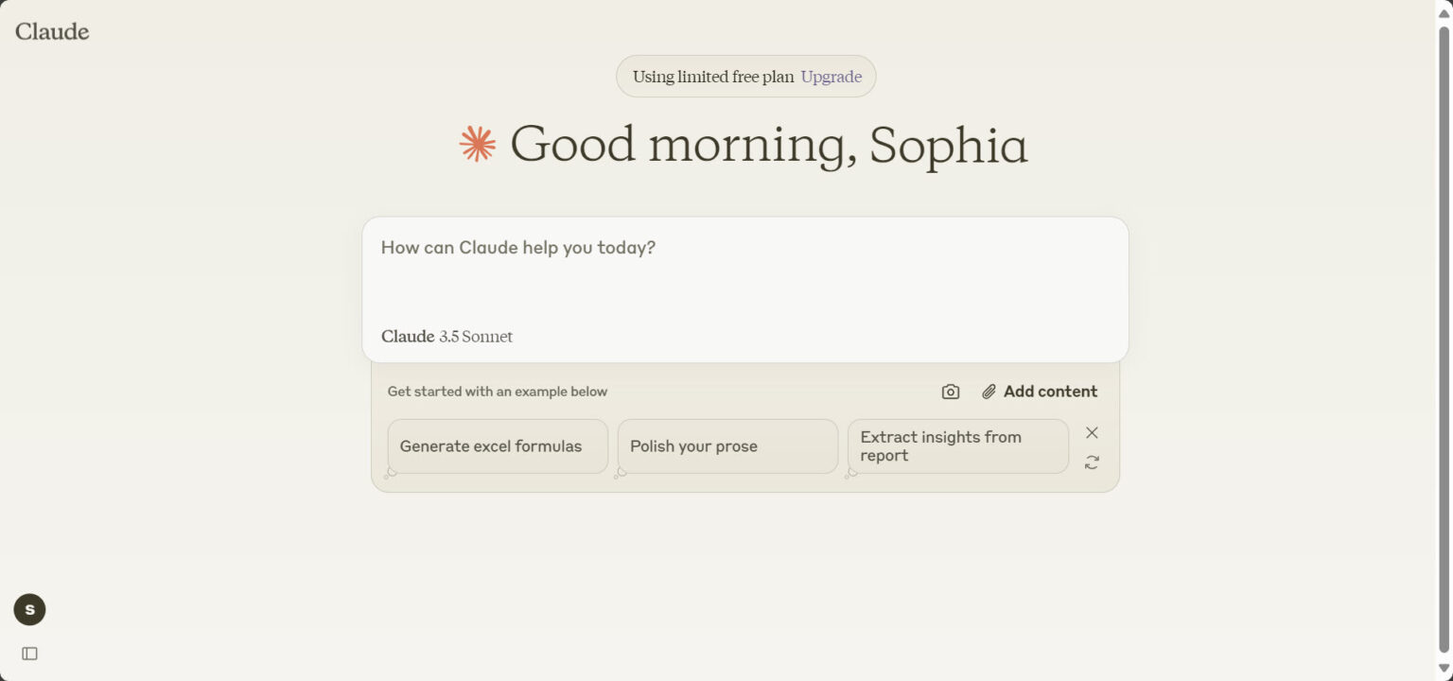Select the 'Generate excel formulas' example
This screenshot has width=1453, height=681.
click(x=497, y=445)
